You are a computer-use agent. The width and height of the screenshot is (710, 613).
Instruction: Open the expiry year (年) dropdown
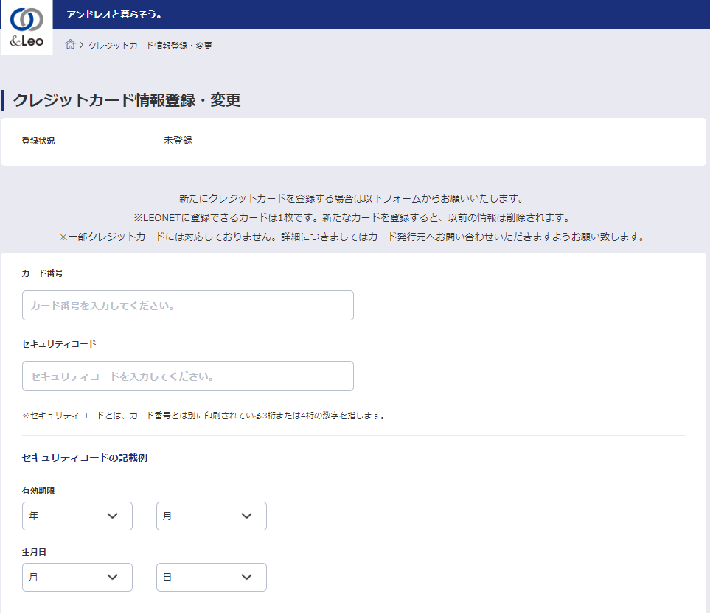pos(77,516)
